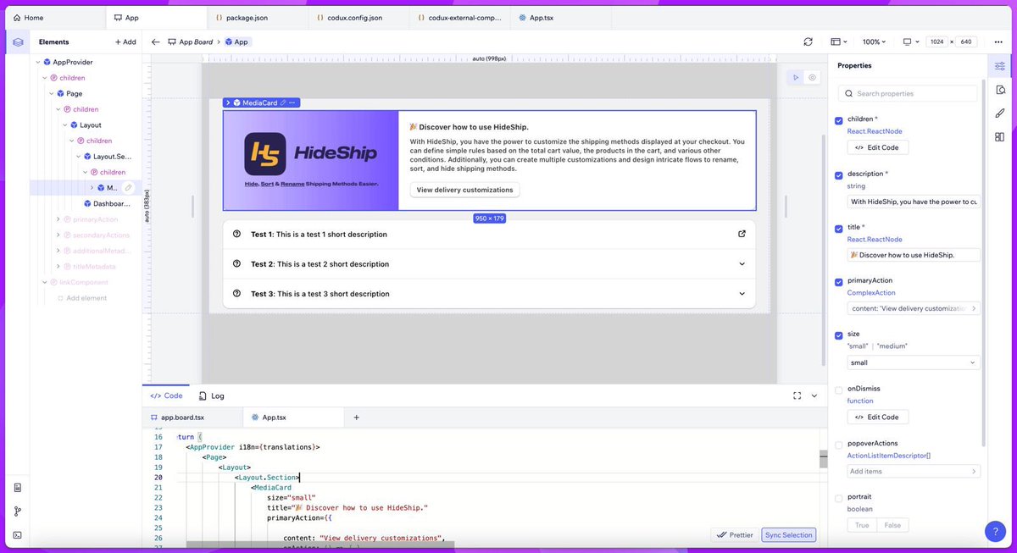
Task: Switch to the codux-external-comp tab
Action: (459, 17)
